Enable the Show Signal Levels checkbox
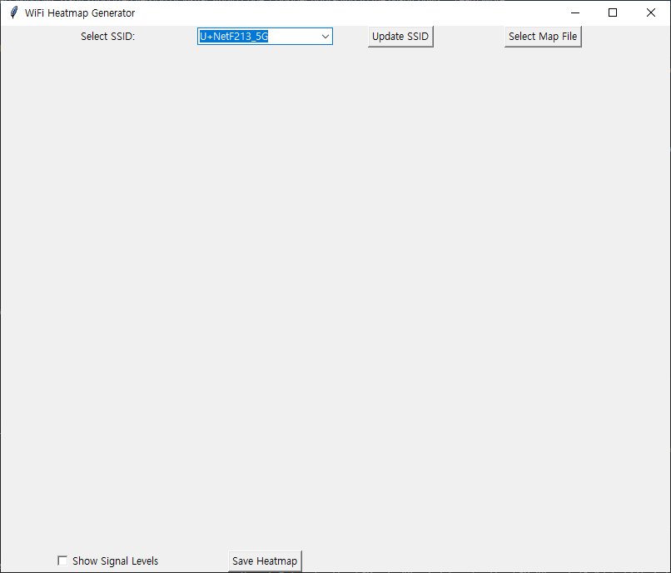This screenshot has width=671, height=573. 62,561
